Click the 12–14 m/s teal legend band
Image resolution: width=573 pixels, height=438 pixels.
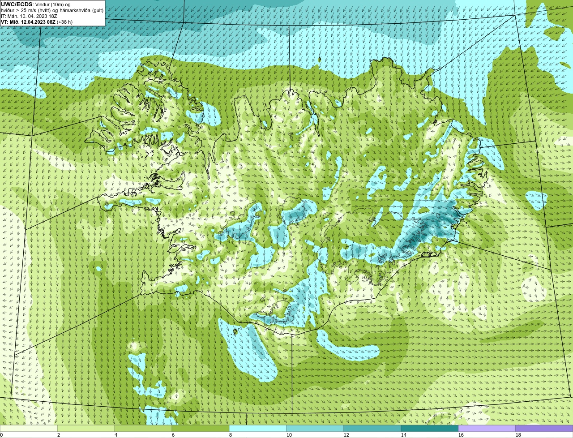pyautogui.click(x=372, y=428)
